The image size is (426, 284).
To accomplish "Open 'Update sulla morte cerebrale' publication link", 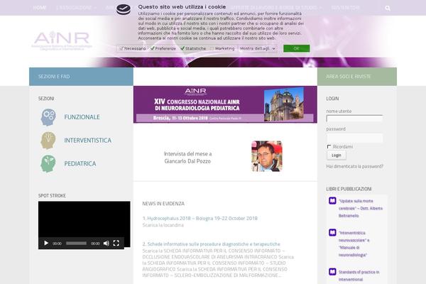I will pyautogui.click(x=361, y=208).
